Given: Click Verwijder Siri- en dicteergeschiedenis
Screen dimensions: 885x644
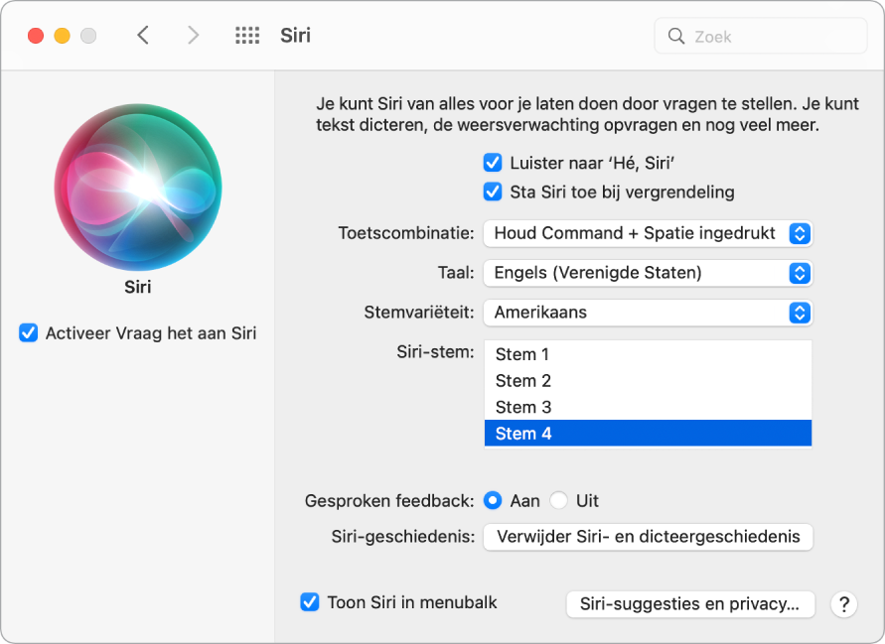Looking at the screenshot, I should pyautogui.click(x=648, y=537).
